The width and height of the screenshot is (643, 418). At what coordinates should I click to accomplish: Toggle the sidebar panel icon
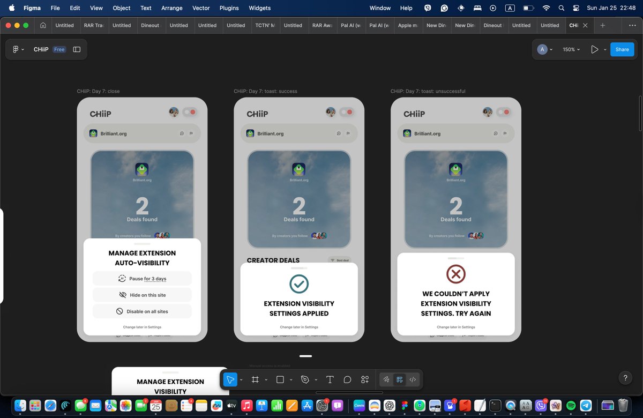pyautogui.click(x=77, y=49)
